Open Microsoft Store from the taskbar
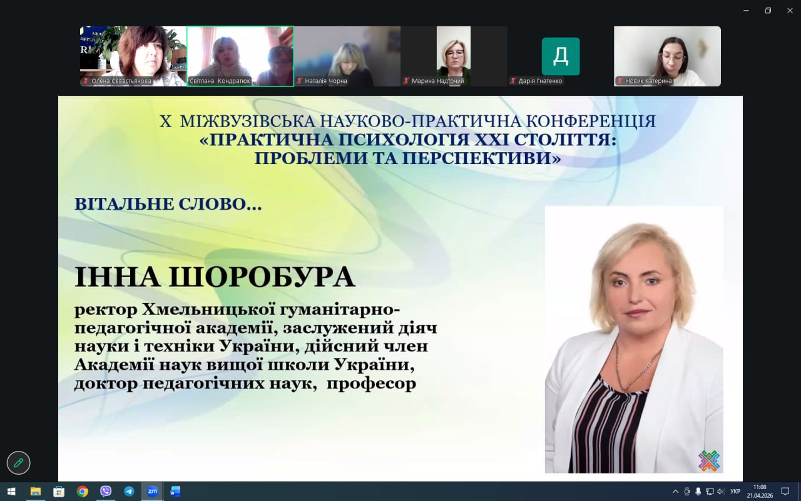The width and height of the screenshot is (801, 501). pos(59,492)
